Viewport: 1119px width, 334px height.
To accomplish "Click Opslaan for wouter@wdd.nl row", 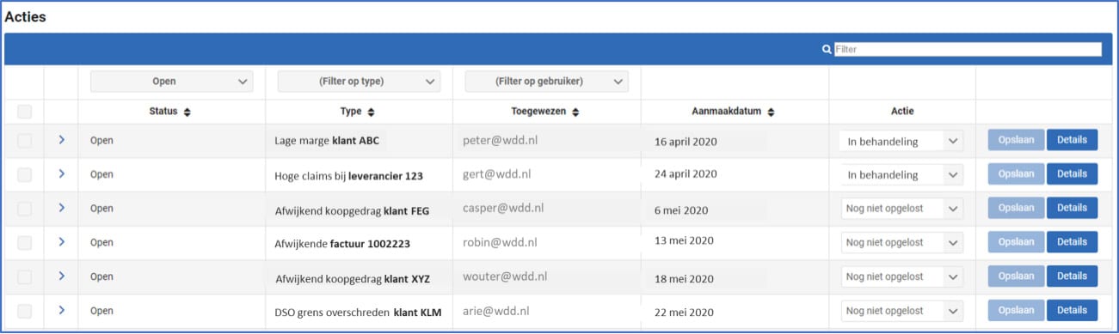I will point(1016,276).
